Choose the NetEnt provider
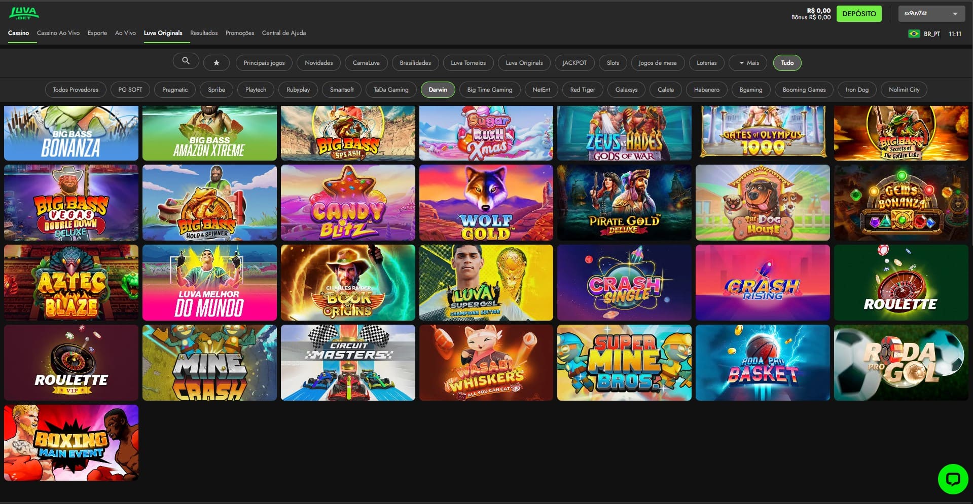The image size is (973, 504). [x=542, y=90]
